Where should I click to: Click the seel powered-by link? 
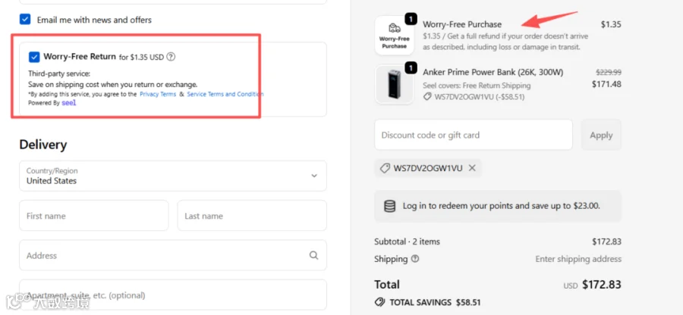pos(69,103)
